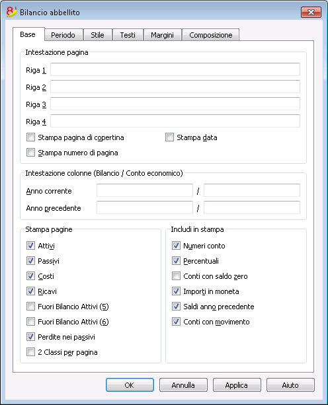Go to the Margini tab

pos(162,35)
